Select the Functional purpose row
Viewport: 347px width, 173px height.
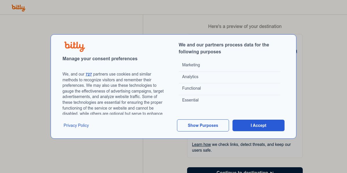(229, 89)
